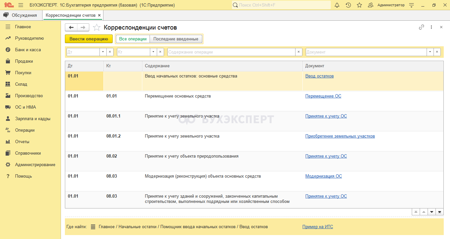450x239 pixels.
Task: Open favorites star in title bar
Action: coord(359,5)
